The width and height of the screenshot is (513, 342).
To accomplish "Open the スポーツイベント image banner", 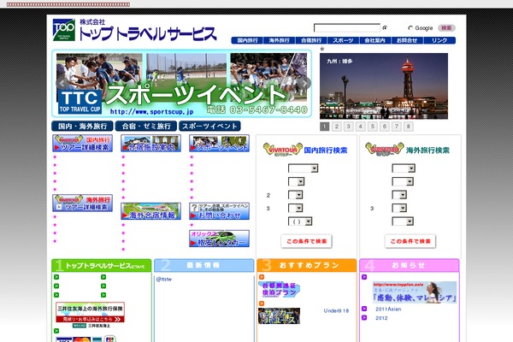I will (219, 144).
